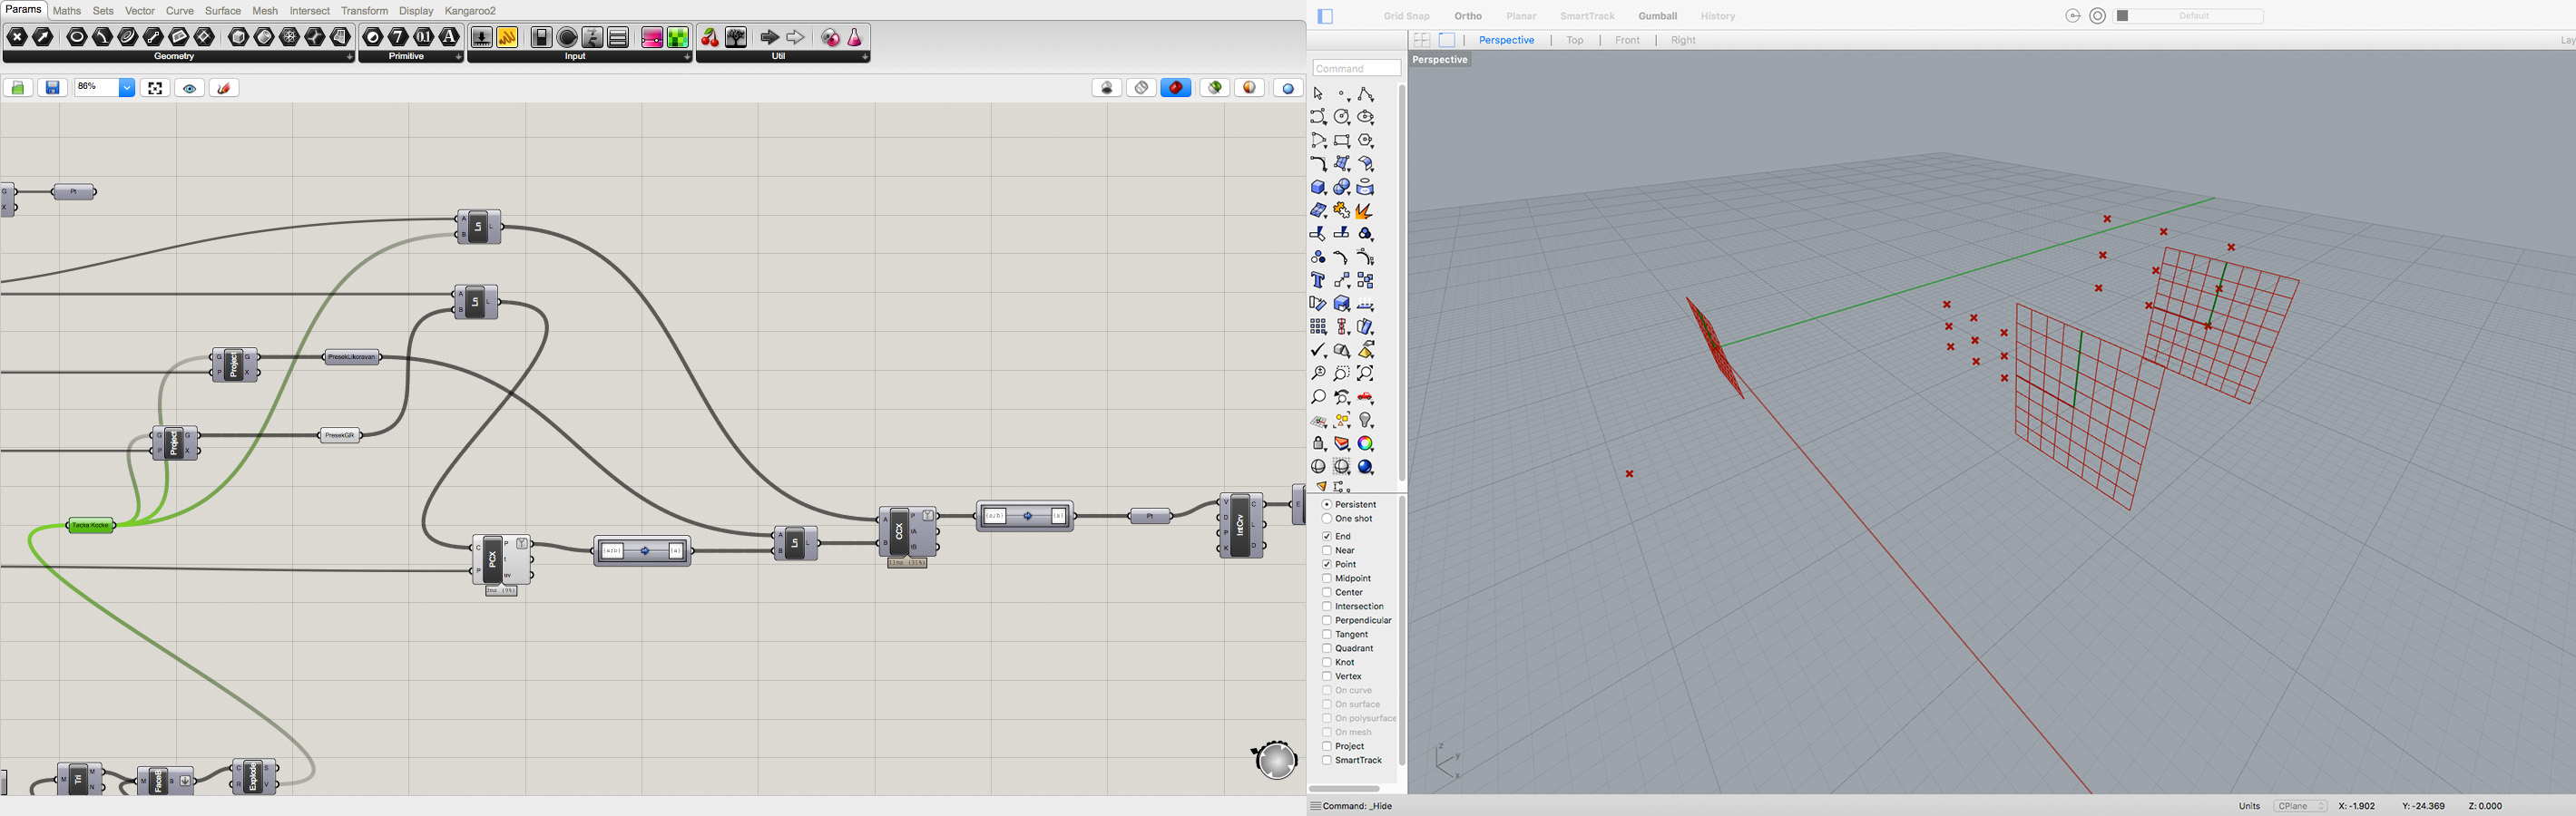Toggle Gumball in Rhino toolbar
2576x816 pixels.
click(1657, 16)
